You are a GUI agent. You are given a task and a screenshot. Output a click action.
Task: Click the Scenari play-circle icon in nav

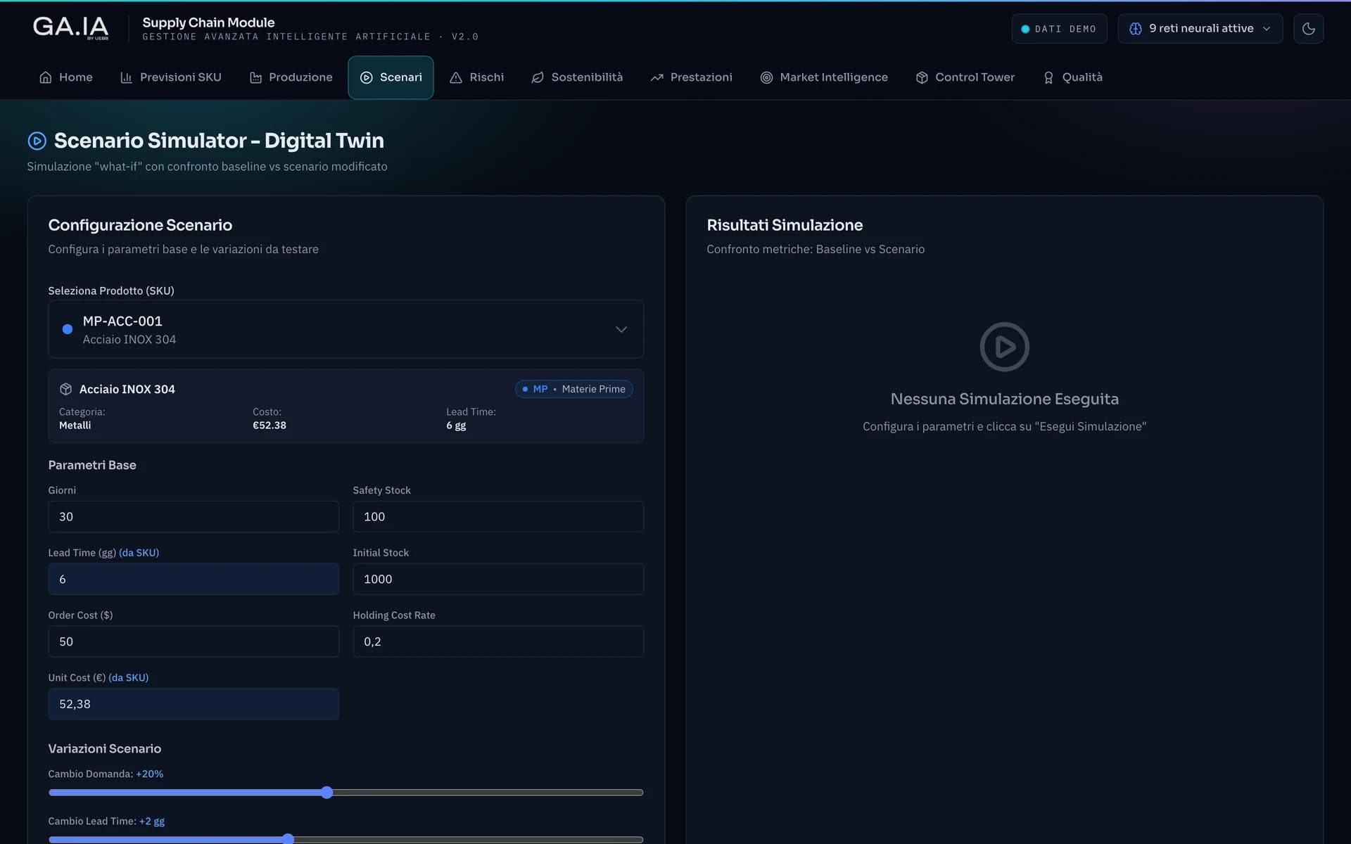tap(367, 77)
